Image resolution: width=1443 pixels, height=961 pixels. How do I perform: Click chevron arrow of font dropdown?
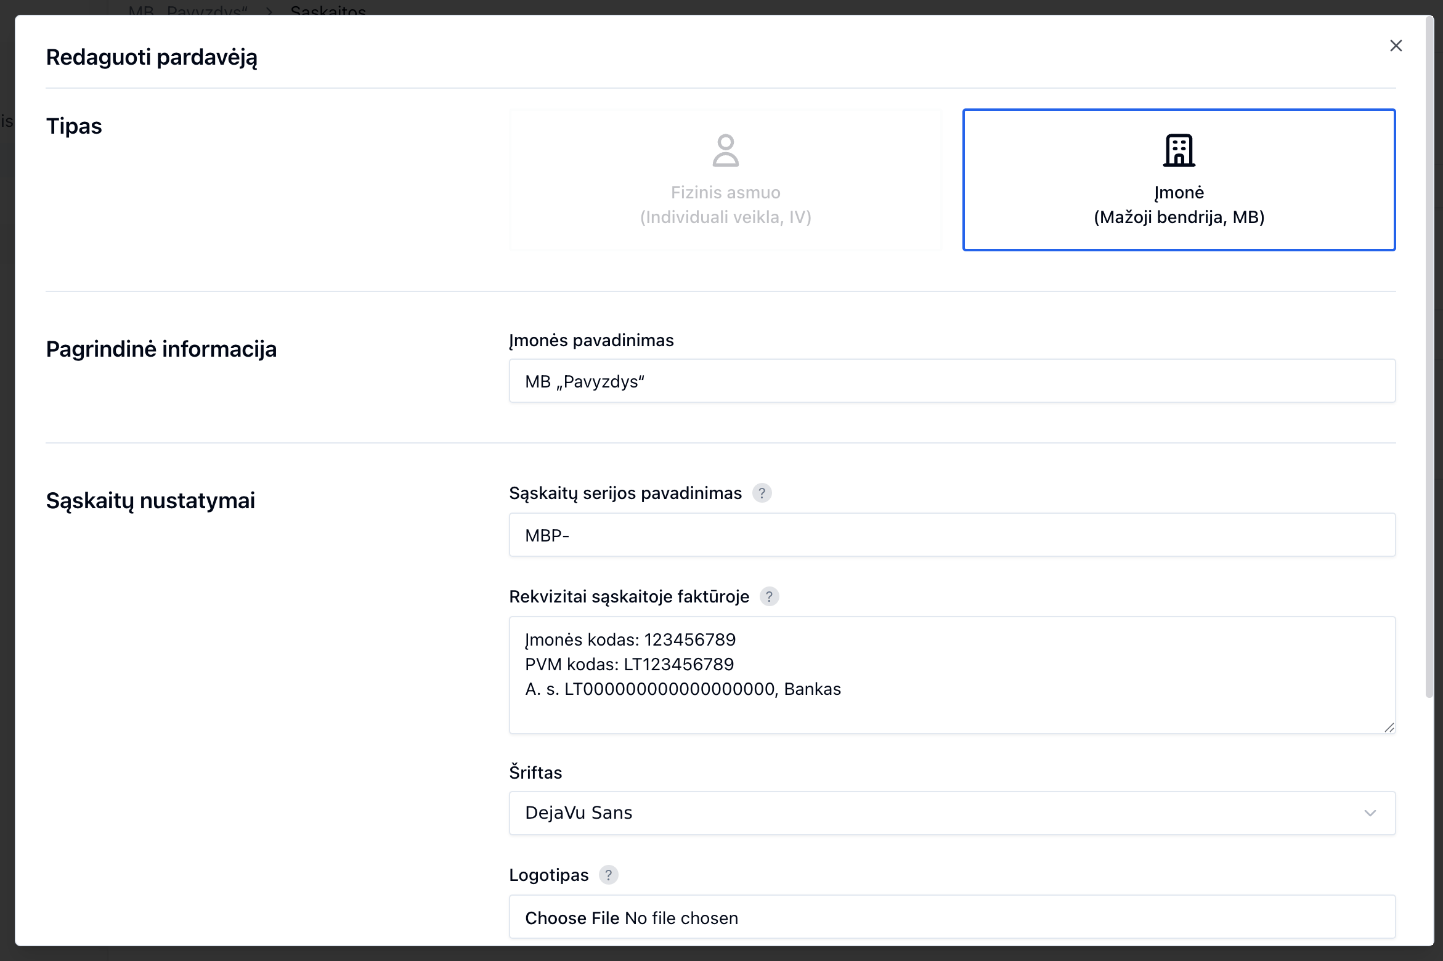[x=1370, y=813]
